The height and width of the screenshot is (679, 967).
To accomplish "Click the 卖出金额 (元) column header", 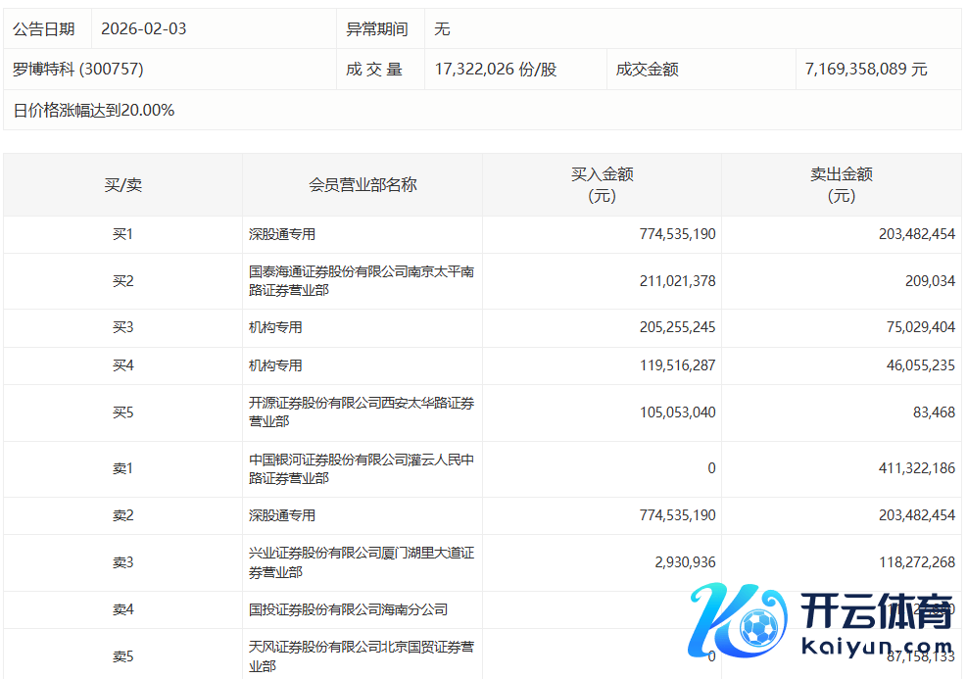I will click(841, 184).
